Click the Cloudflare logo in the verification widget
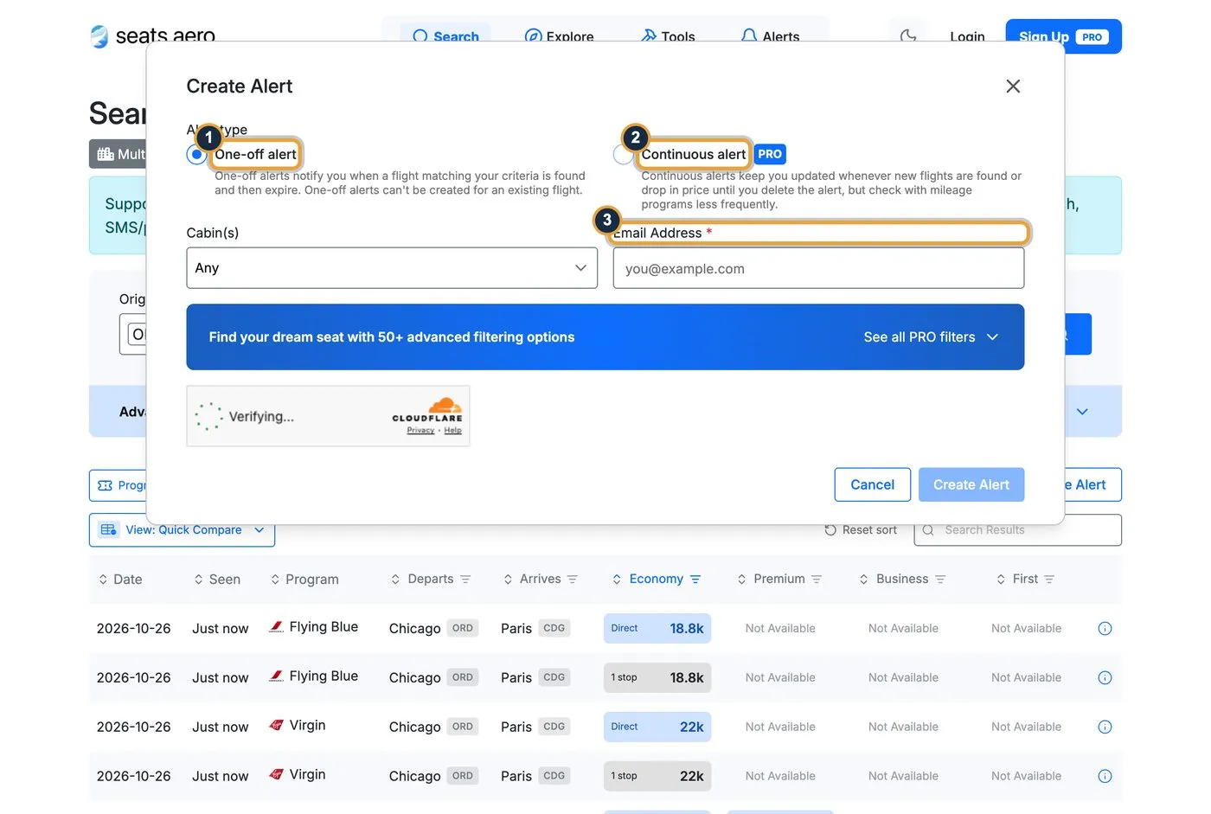 [427, 409]
